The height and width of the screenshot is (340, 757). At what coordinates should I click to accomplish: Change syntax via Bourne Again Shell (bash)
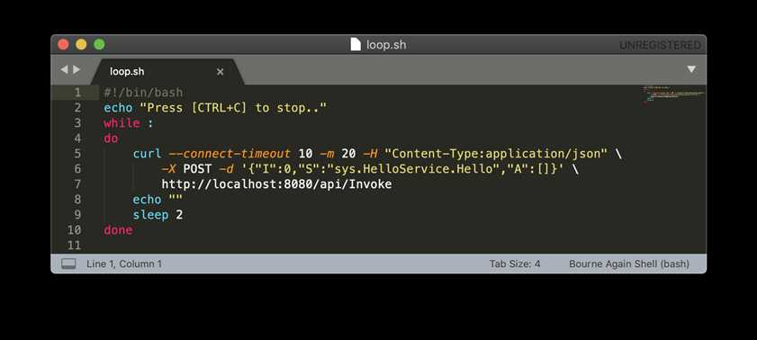coord(629,264)
